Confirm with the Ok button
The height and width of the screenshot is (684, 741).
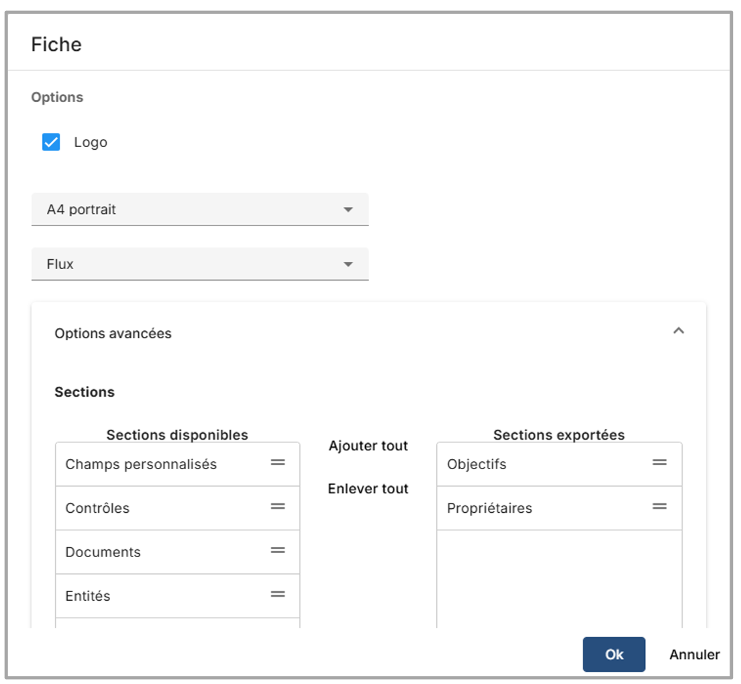click(x=613, y=654)
